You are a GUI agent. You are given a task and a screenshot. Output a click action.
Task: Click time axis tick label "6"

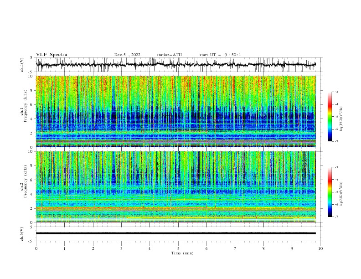(x=206, y=248)
